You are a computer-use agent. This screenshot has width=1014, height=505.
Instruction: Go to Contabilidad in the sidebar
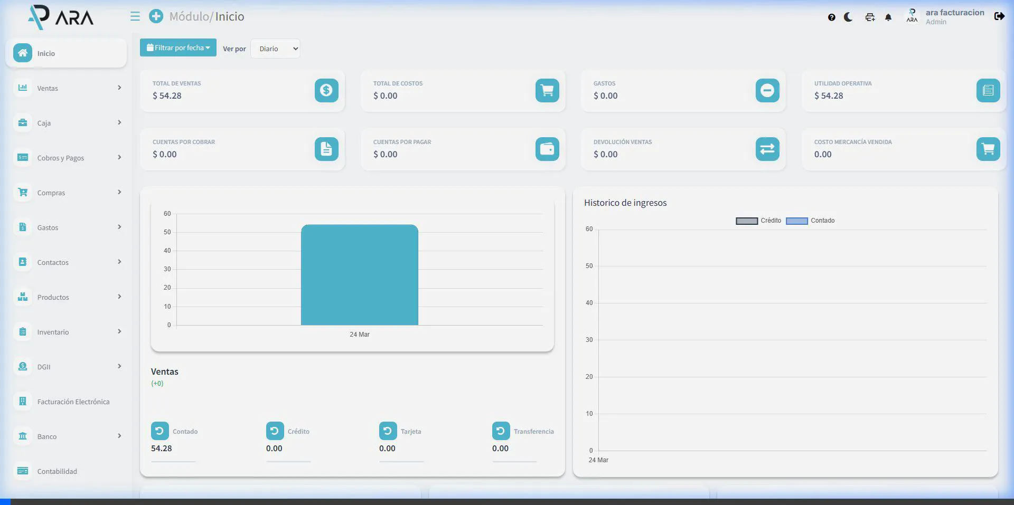click(x=57, y=471)
